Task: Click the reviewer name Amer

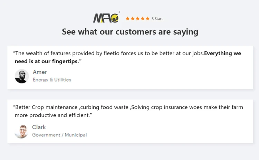Action: pos(40,72)
